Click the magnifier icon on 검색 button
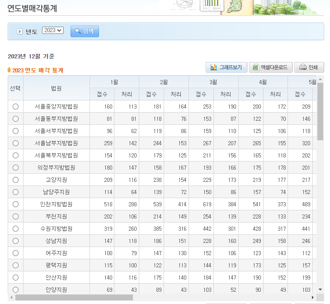Viewport: 330px width, 304px height. point(78,31)
